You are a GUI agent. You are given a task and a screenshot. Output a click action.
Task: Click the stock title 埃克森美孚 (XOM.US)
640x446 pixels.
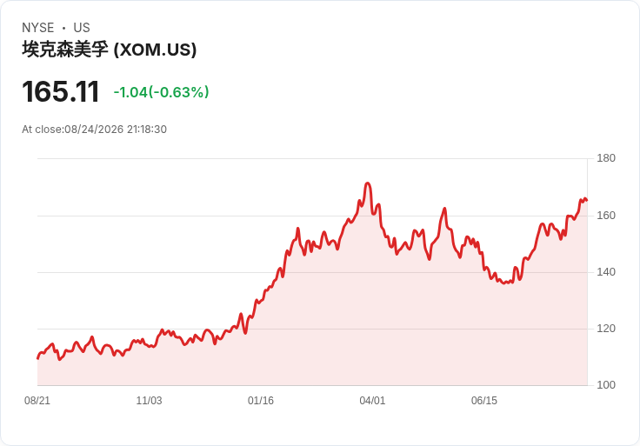[109, 50]
